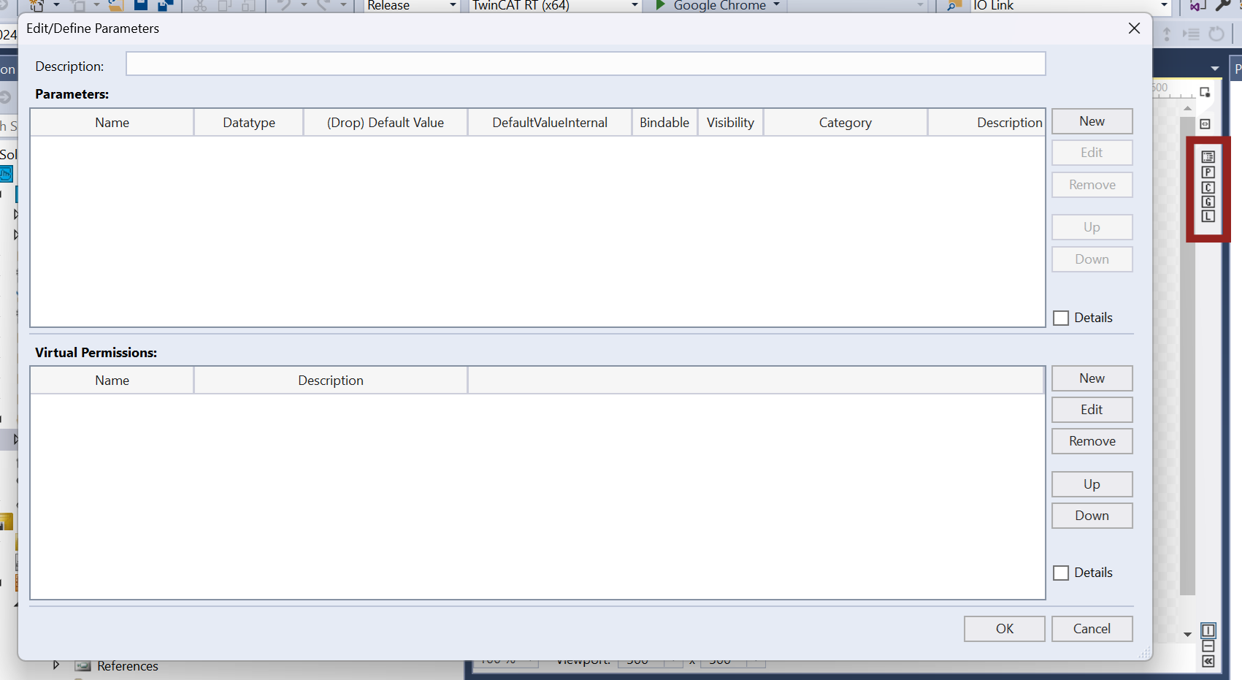Dismiss dialog with Cancel button
Image resolution: width=1242 pixels, height=680 pixels.
(x=1092, y=629)
